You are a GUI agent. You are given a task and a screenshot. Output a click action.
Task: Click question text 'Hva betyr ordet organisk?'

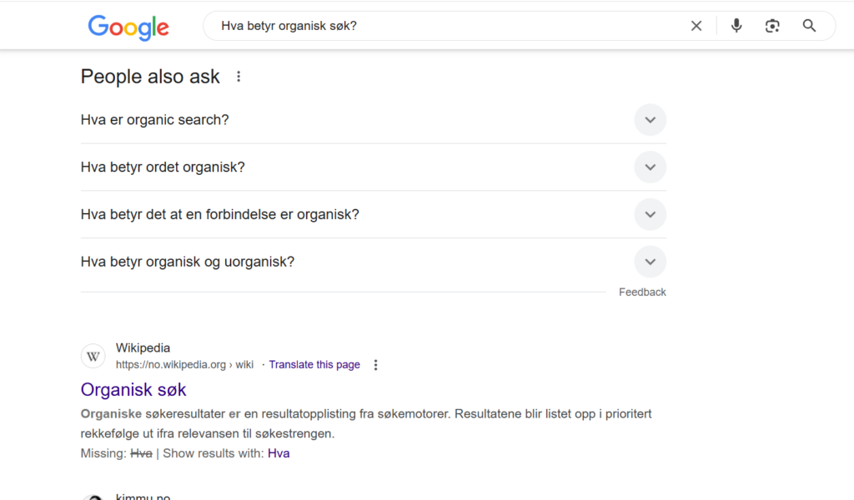pyautogui.click(x=163, y=167)
